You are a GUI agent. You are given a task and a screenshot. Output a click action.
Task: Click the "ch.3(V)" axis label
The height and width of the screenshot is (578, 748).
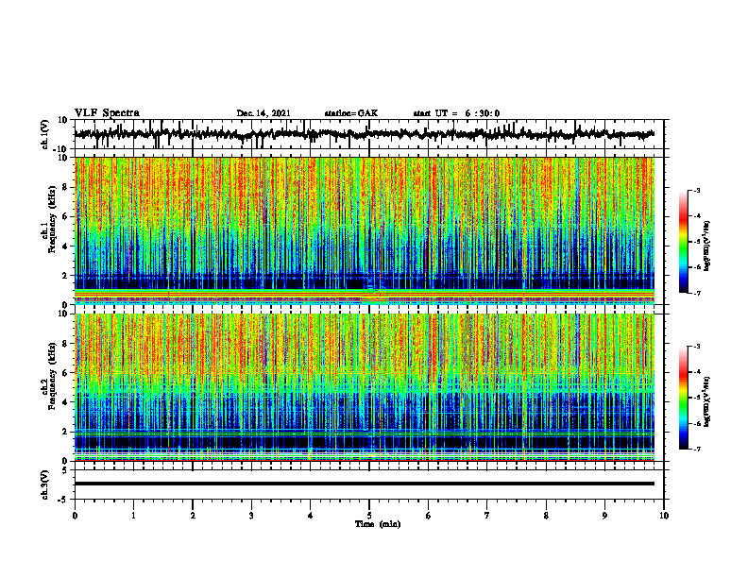[45, 484]
